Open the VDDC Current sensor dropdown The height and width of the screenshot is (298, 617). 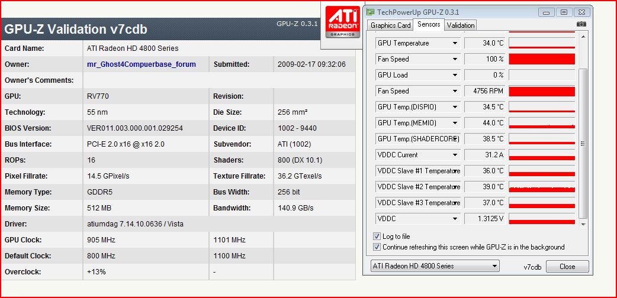(455, 155)
